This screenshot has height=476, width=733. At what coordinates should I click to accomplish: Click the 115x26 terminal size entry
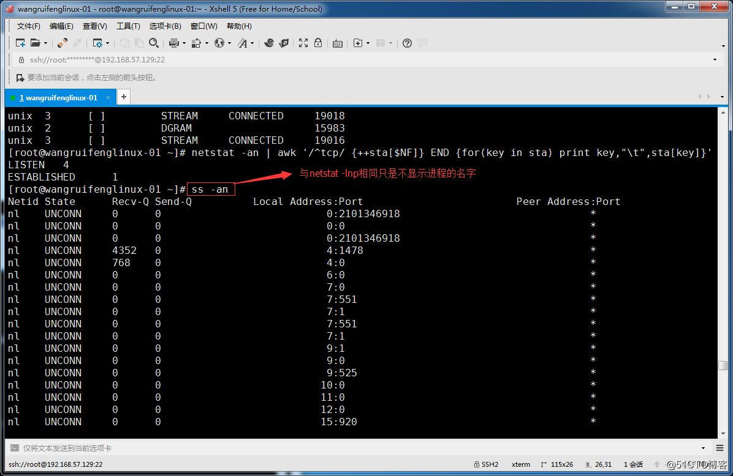[556, 464]
